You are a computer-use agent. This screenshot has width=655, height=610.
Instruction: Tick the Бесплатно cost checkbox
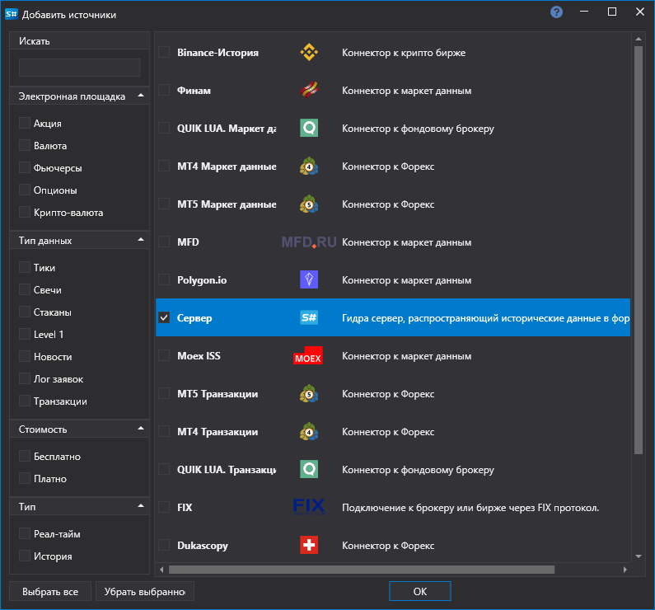(25, 456)
